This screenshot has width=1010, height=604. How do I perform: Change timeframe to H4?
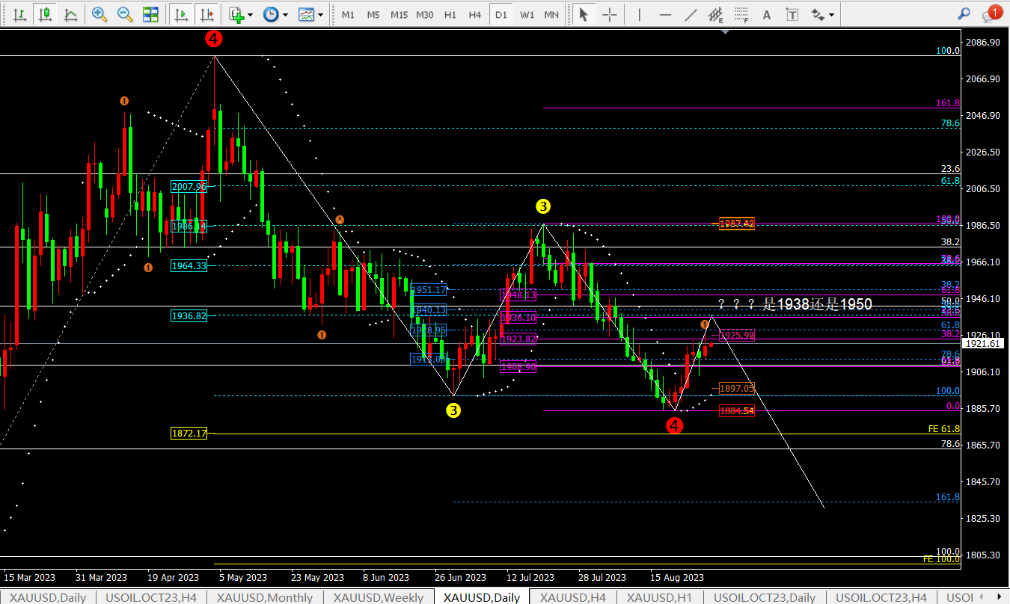point(475,14)
